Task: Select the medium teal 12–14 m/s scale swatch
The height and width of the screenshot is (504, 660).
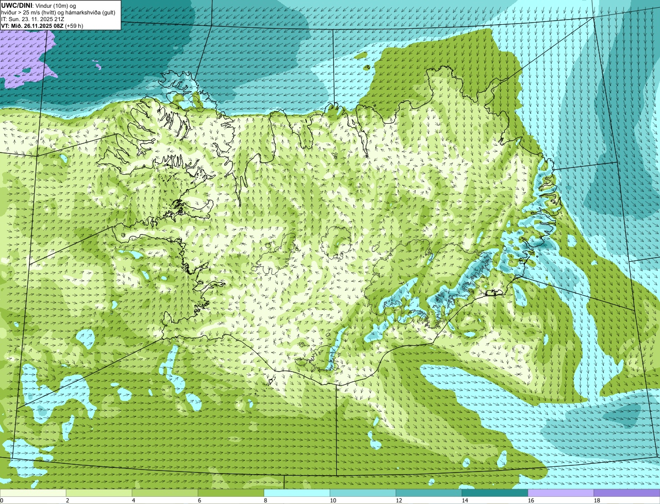Action: coord(429,493)
